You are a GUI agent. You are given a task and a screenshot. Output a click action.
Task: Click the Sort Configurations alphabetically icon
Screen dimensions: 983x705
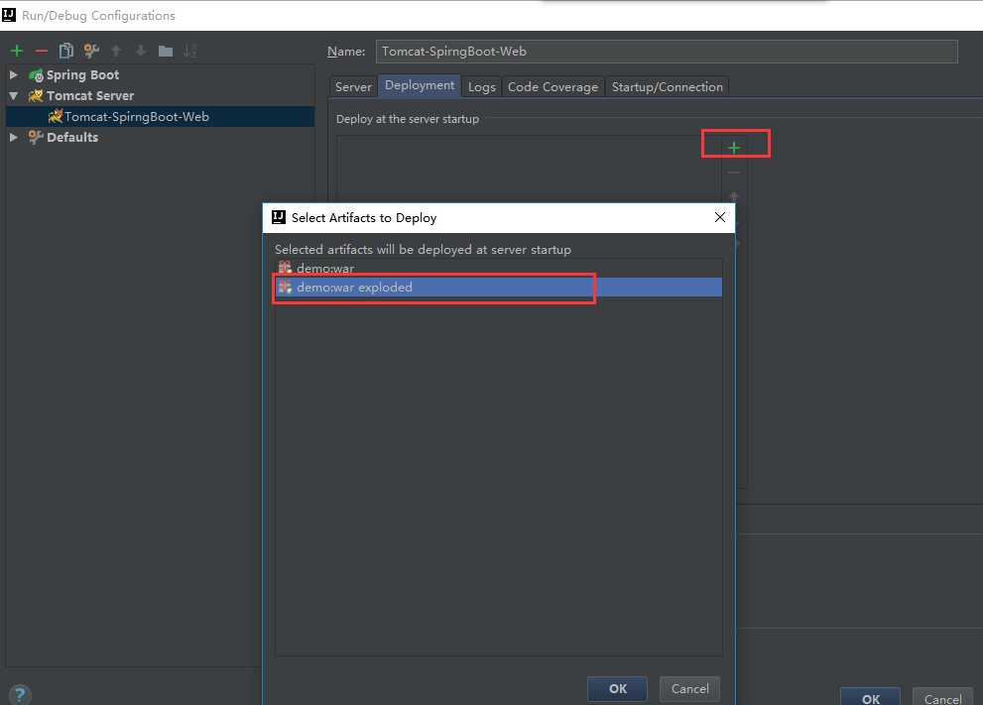coord(190,51)
